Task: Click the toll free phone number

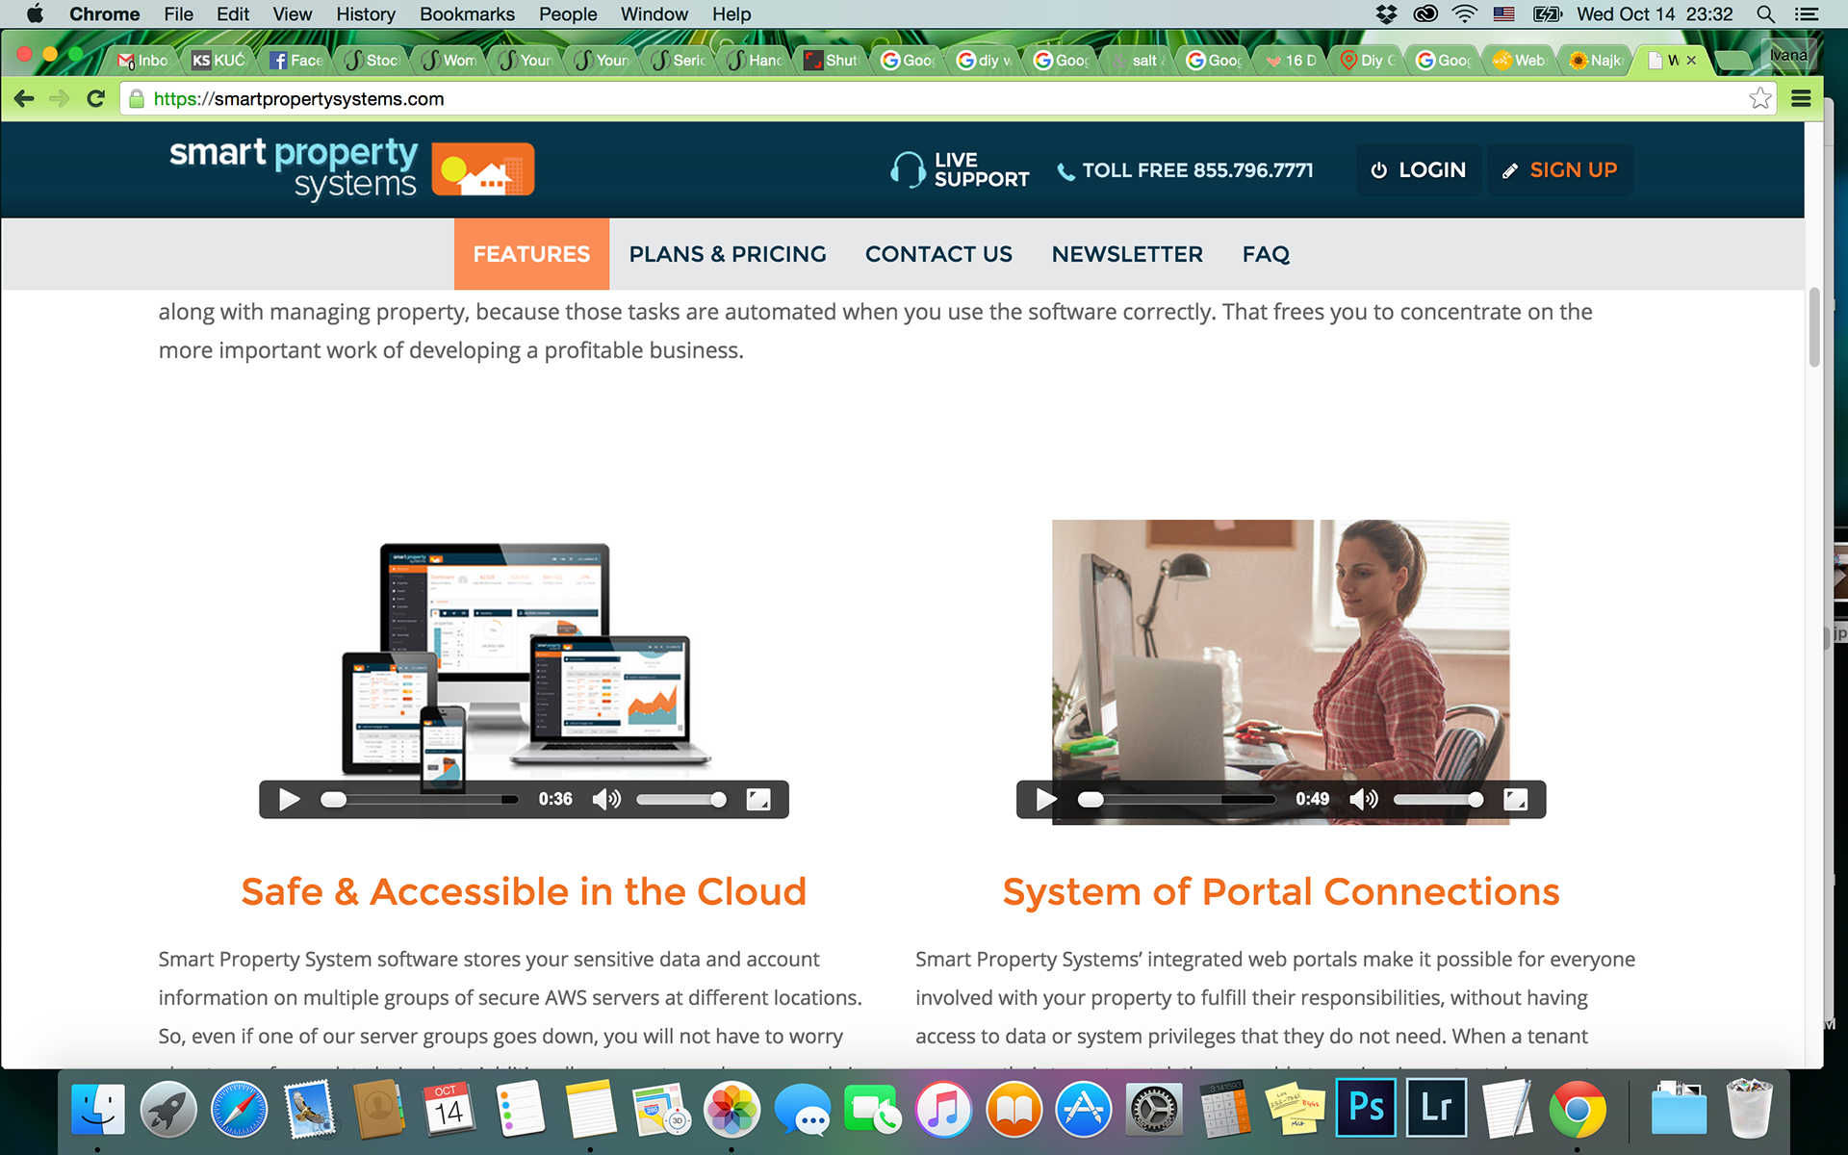Action: tap(1185, 170)
